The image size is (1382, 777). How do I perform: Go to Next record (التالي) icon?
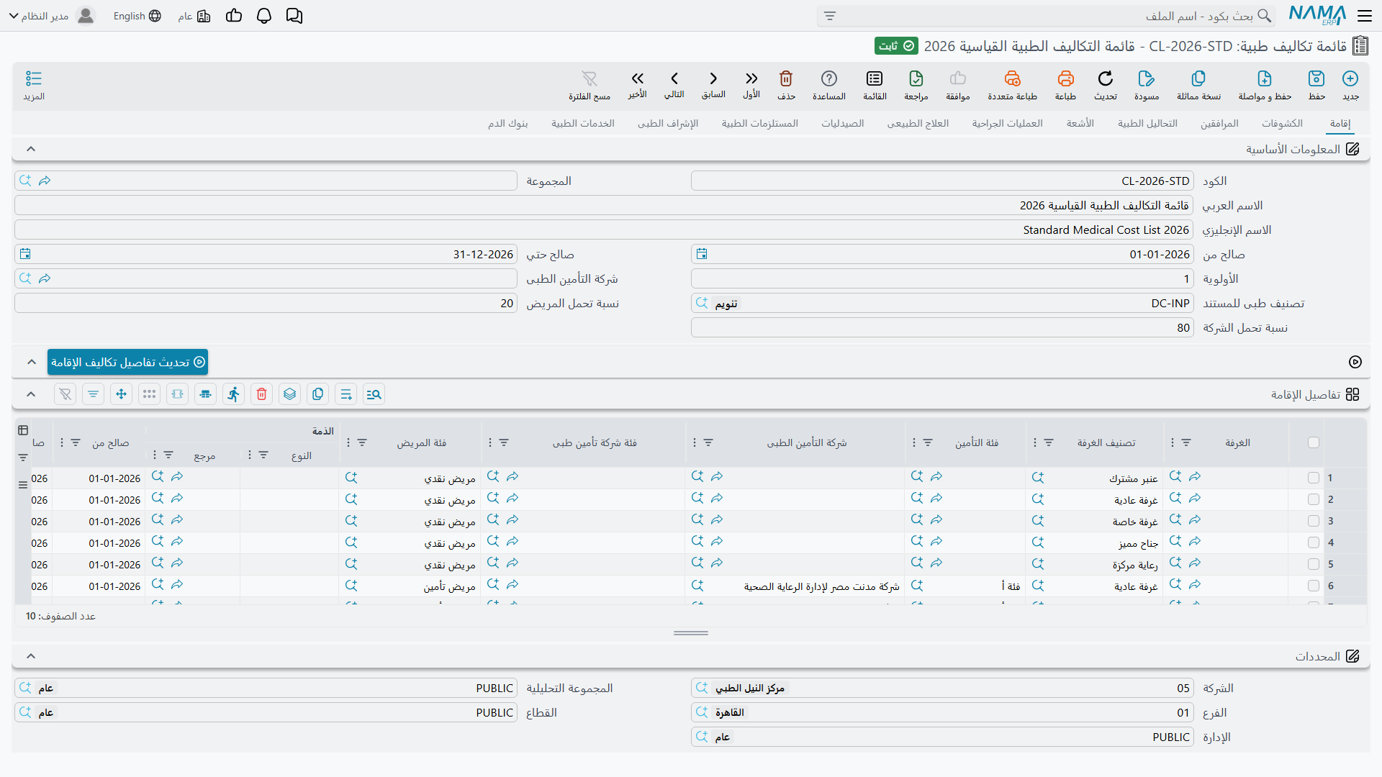[x=674, y=79]
